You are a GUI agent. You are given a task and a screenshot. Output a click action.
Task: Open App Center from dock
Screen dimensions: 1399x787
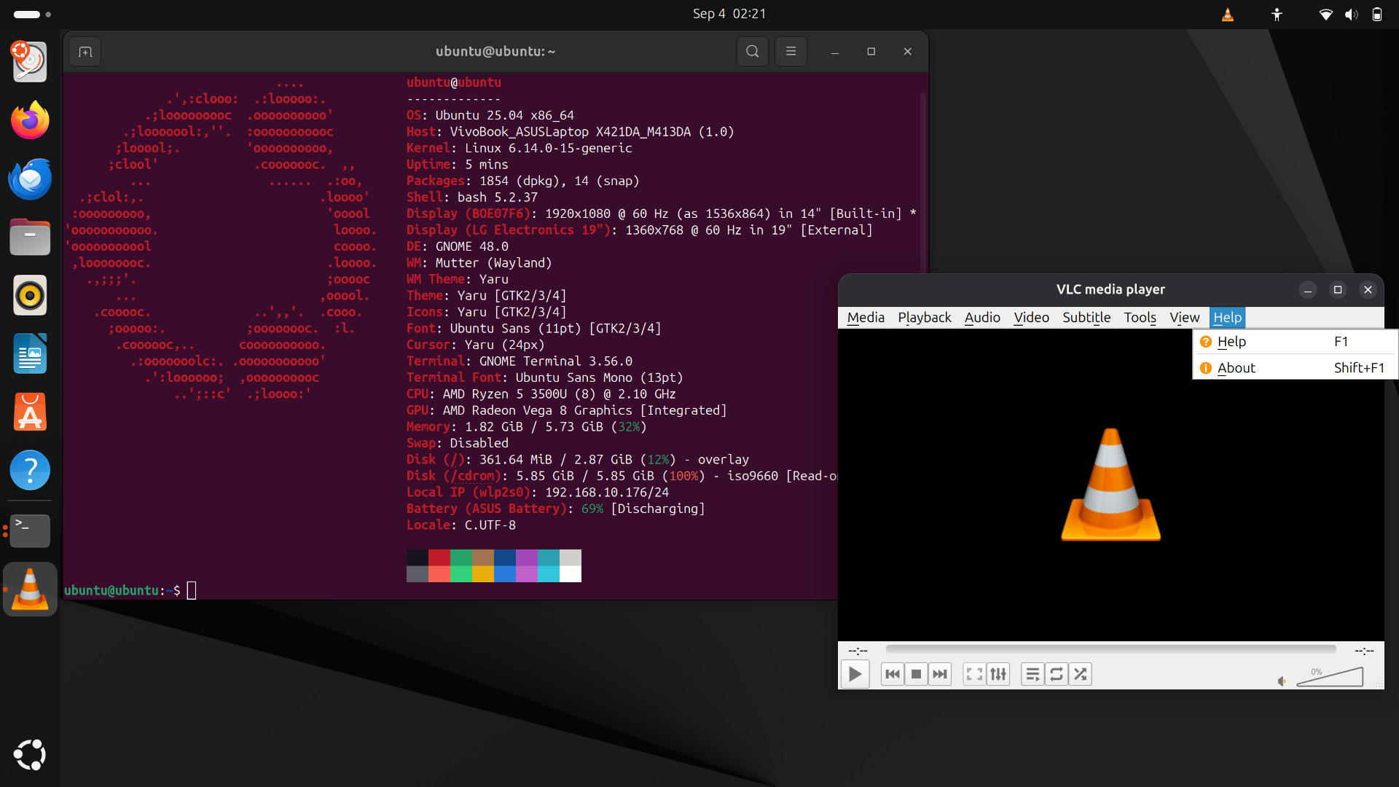point(30,412)
